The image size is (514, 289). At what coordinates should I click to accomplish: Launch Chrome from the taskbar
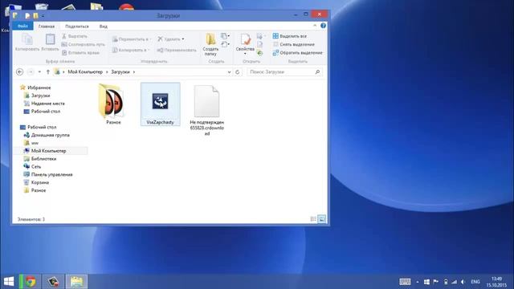pos(31,282)
